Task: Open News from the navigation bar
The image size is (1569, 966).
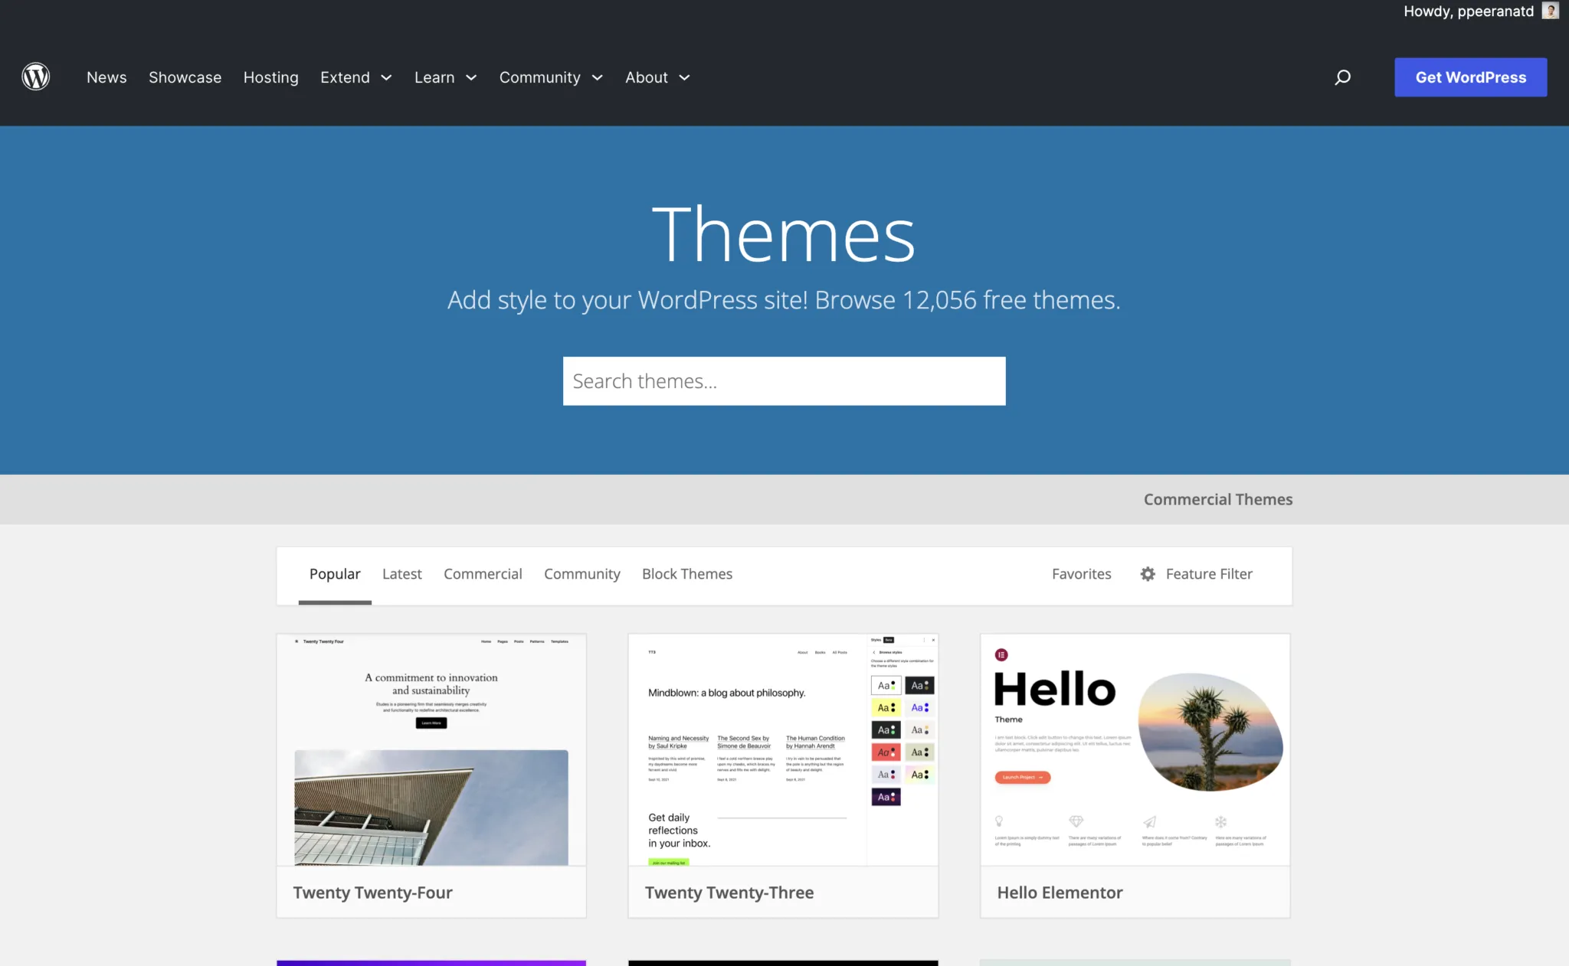Action: point(106,77)
